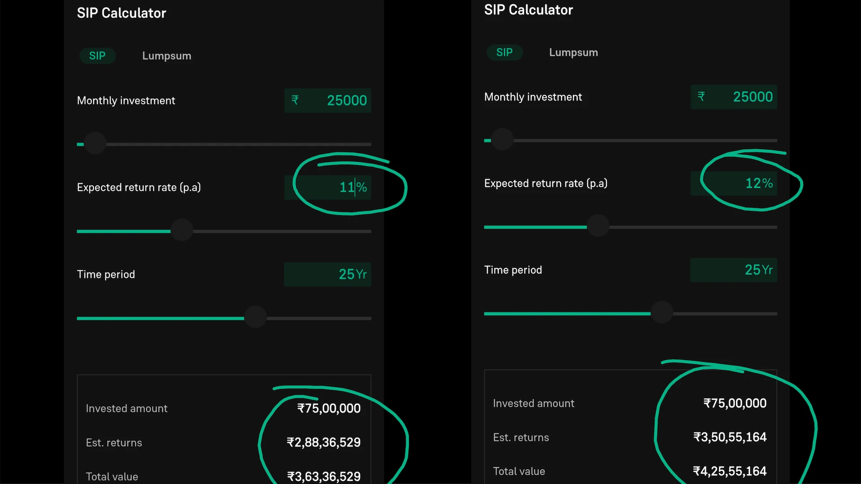Viewport: 861px width, 484px height.
Task: Click the time period slider handle in the right calculator
Action: (x=662, y=313)
